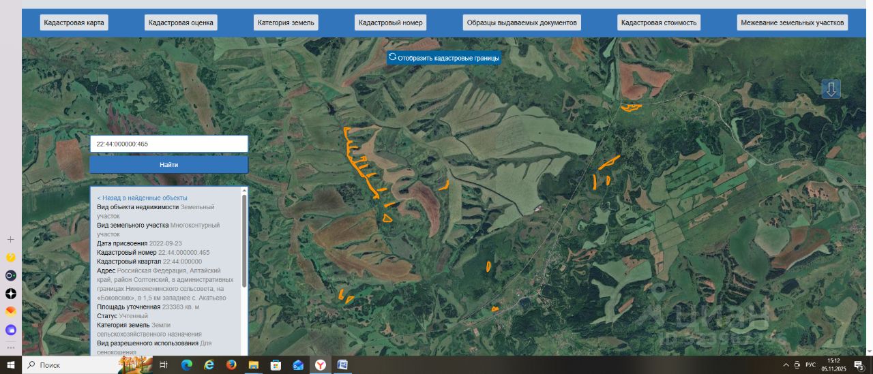Open 'Образцы выдаваемых документов' menu item

(x=522, y=22)
